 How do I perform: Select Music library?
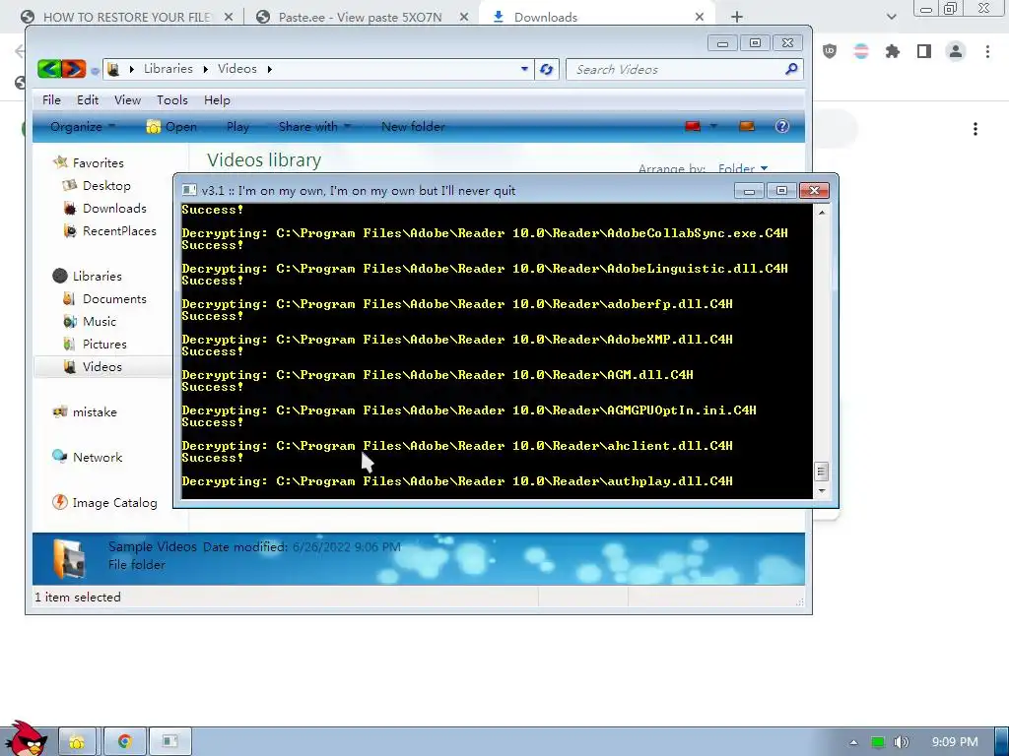(100, 322)
